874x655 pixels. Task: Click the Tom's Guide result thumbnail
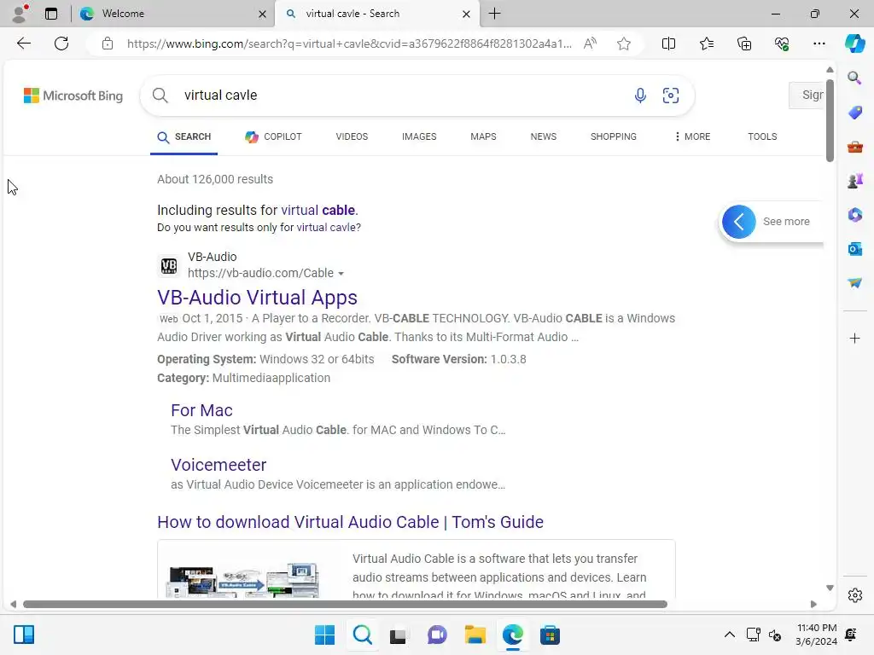pos(242,580)
